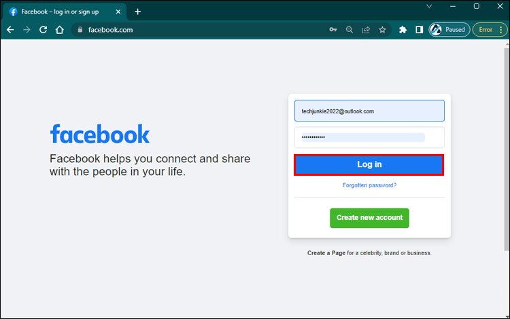The height and width of the screenshot is (319, 510).
Task: Open the browser home page icon
Action: (60, 30)
